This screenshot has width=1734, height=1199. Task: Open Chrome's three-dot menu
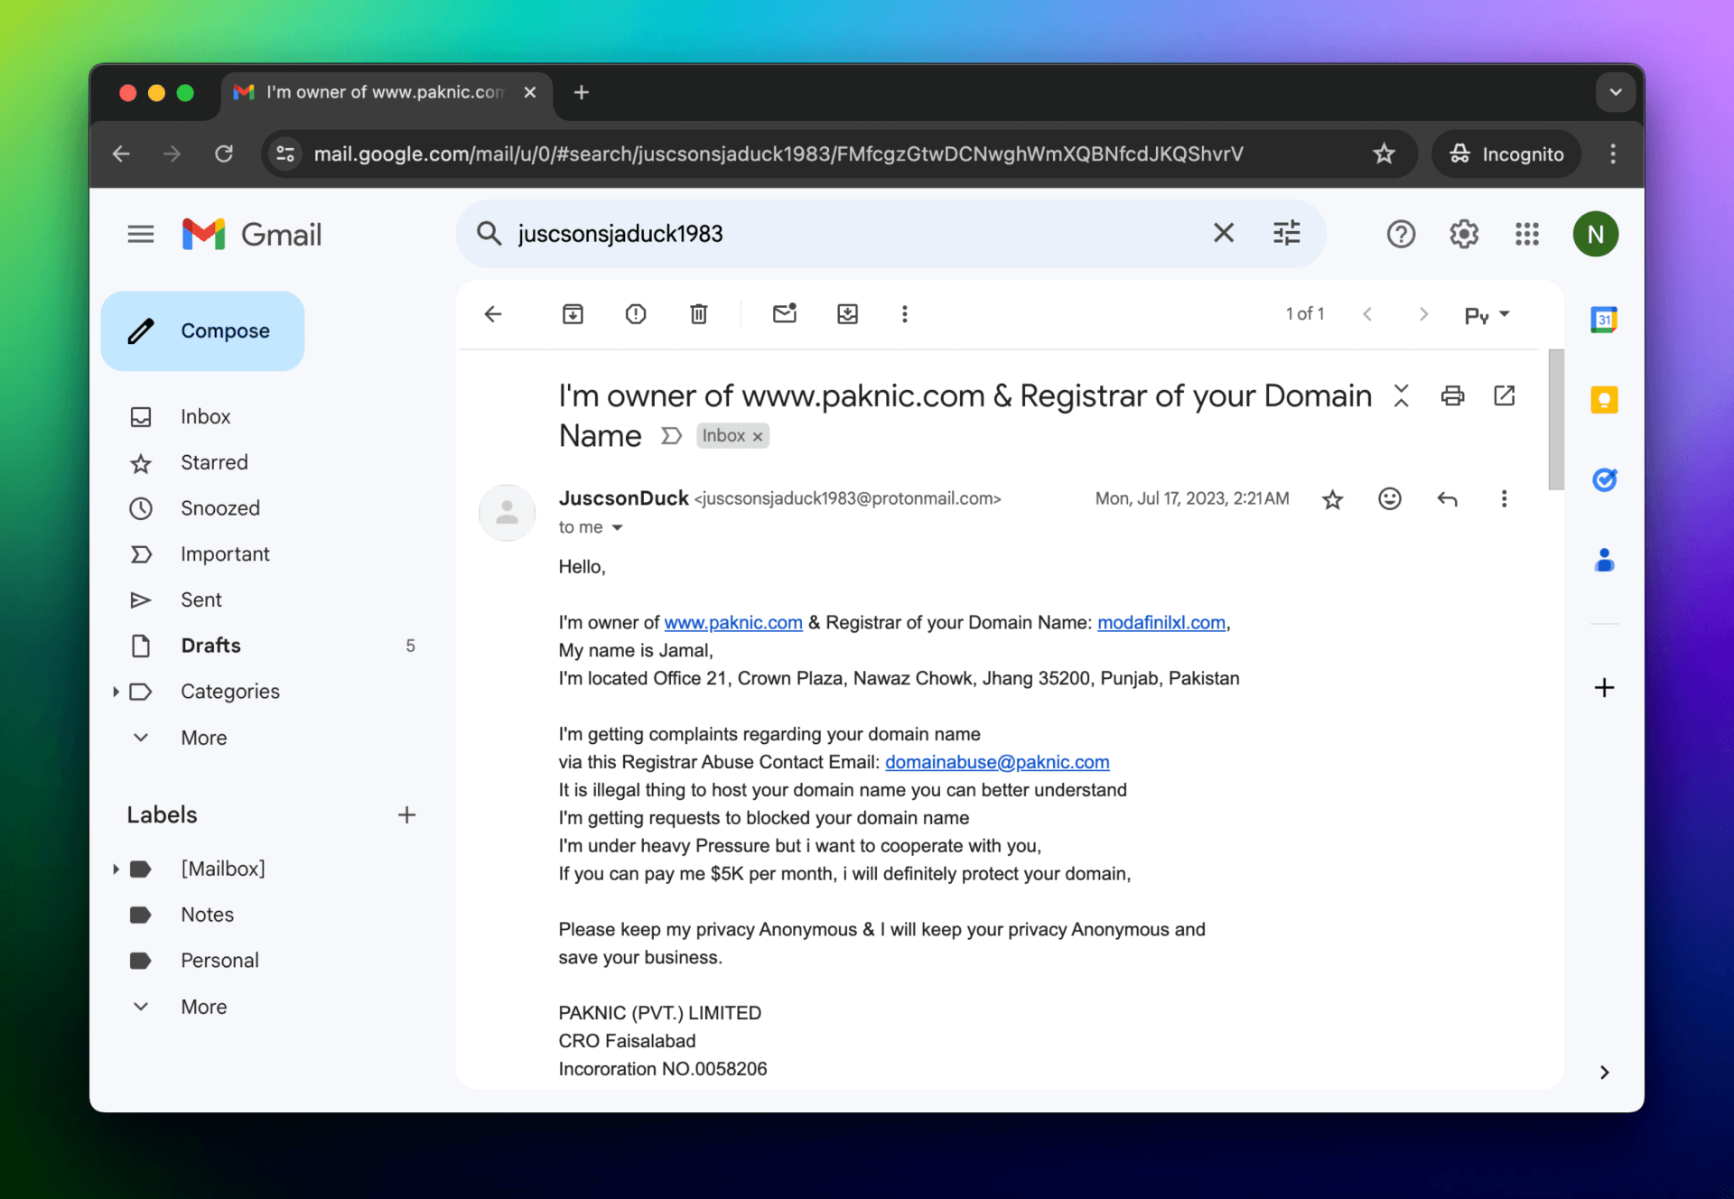(x=1613, y=153)
